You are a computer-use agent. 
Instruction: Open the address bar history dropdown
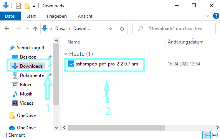(111, 29)
